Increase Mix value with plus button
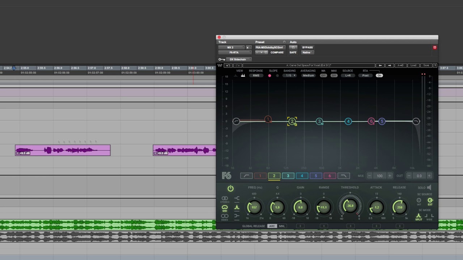463x260 pixels. [x=390, y=176]
